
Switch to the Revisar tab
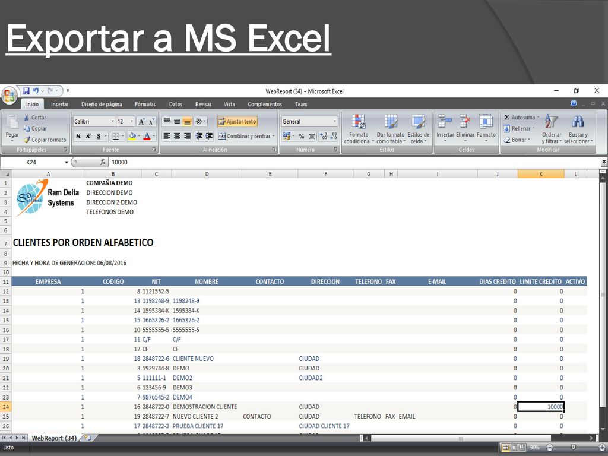pos(203,104)
